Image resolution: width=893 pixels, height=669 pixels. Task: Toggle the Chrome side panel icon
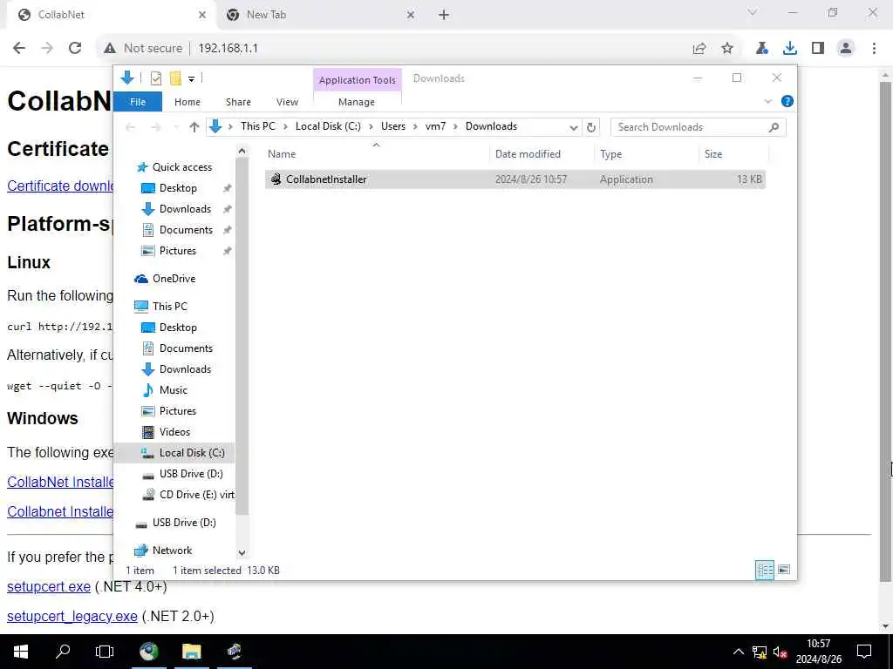[x=818, y=49]
